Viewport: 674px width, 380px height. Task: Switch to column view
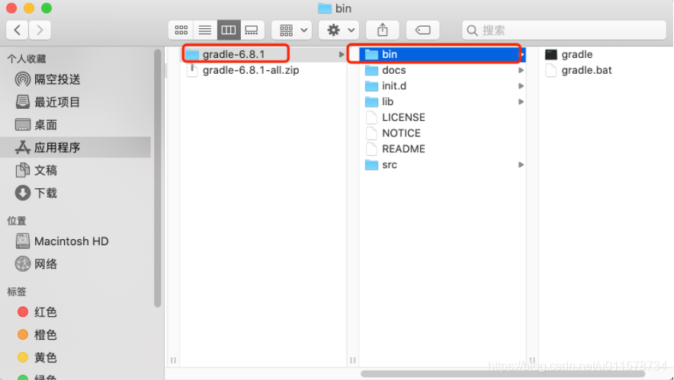229,30
